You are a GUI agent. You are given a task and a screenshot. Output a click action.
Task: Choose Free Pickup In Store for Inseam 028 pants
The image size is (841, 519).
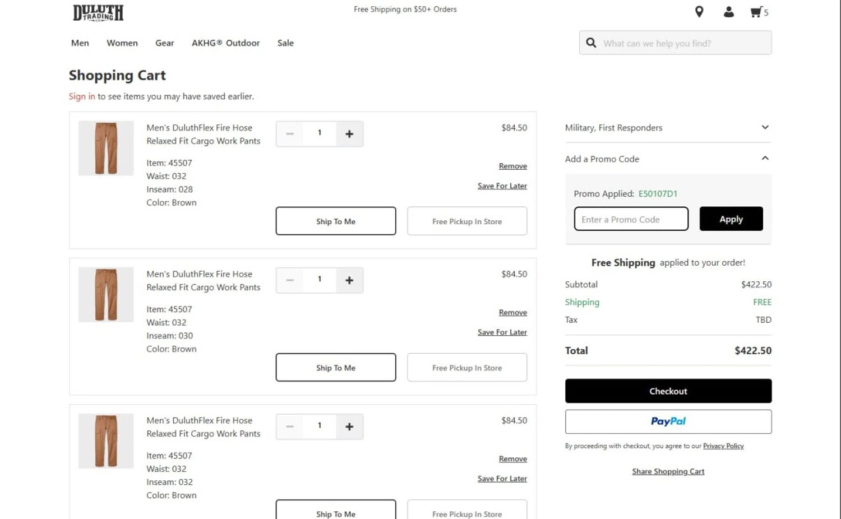[466, 221]
